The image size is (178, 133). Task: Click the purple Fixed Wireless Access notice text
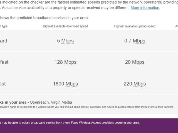tap(70, 123)
